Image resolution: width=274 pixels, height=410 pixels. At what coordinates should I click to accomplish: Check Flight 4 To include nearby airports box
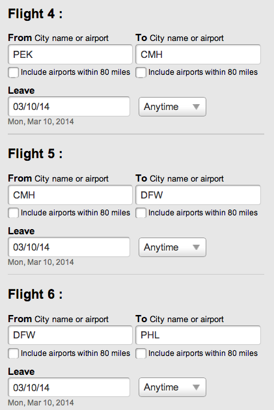coord(141,72)
